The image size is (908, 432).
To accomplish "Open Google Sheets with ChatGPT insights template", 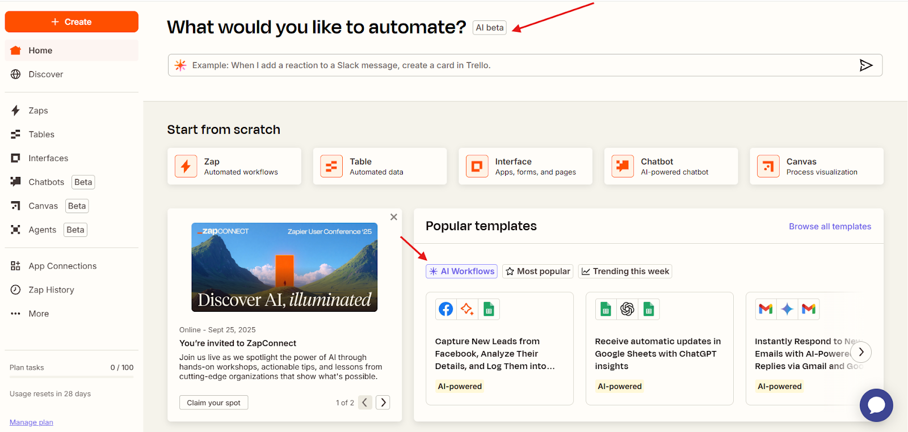I will click(x=659, y=349).
